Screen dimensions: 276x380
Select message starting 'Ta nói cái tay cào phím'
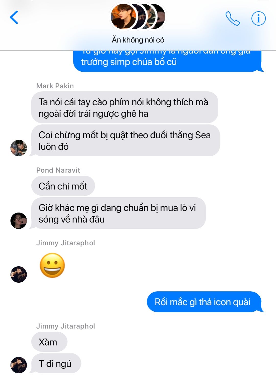(125, 108)
